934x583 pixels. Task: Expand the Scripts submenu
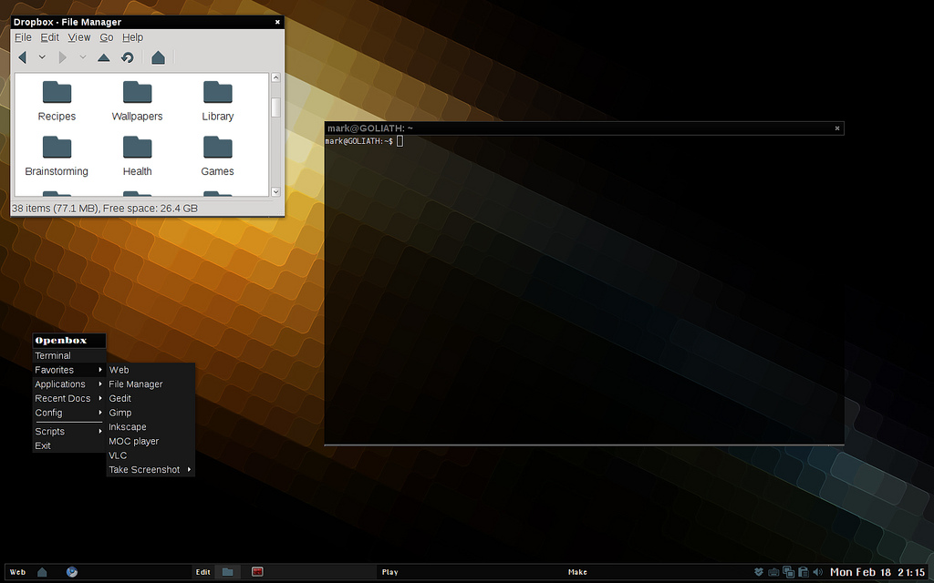(69, 431)
